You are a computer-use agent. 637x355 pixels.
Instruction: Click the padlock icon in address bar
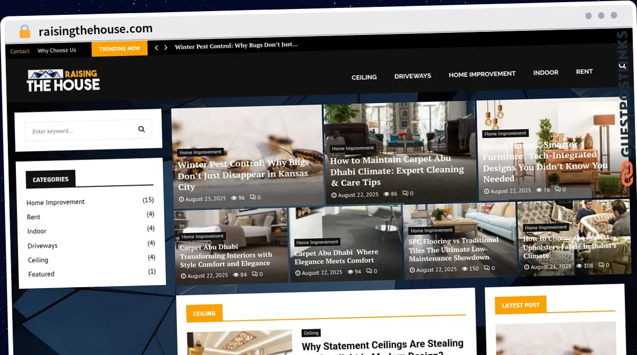[25, 31]
